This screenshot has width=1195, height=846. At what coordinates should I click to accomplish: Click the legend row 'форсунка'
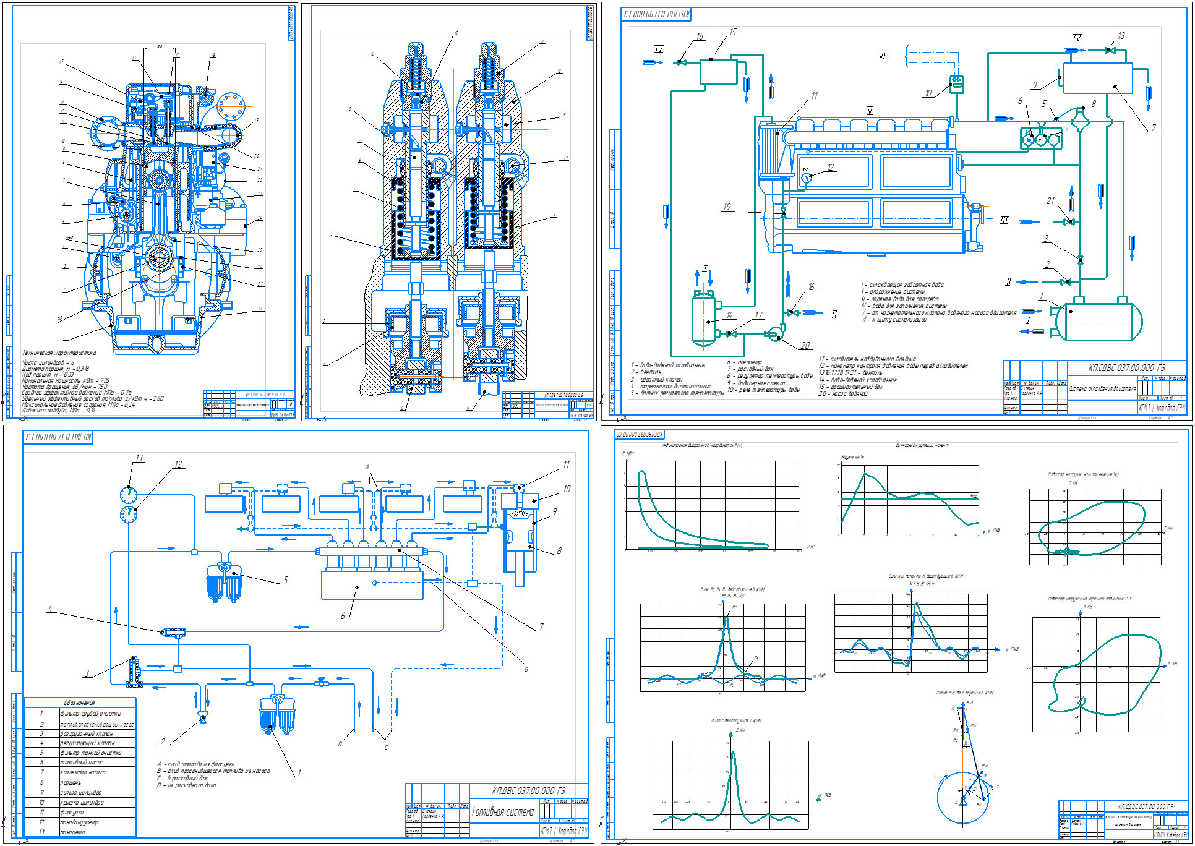coord(79,812)
